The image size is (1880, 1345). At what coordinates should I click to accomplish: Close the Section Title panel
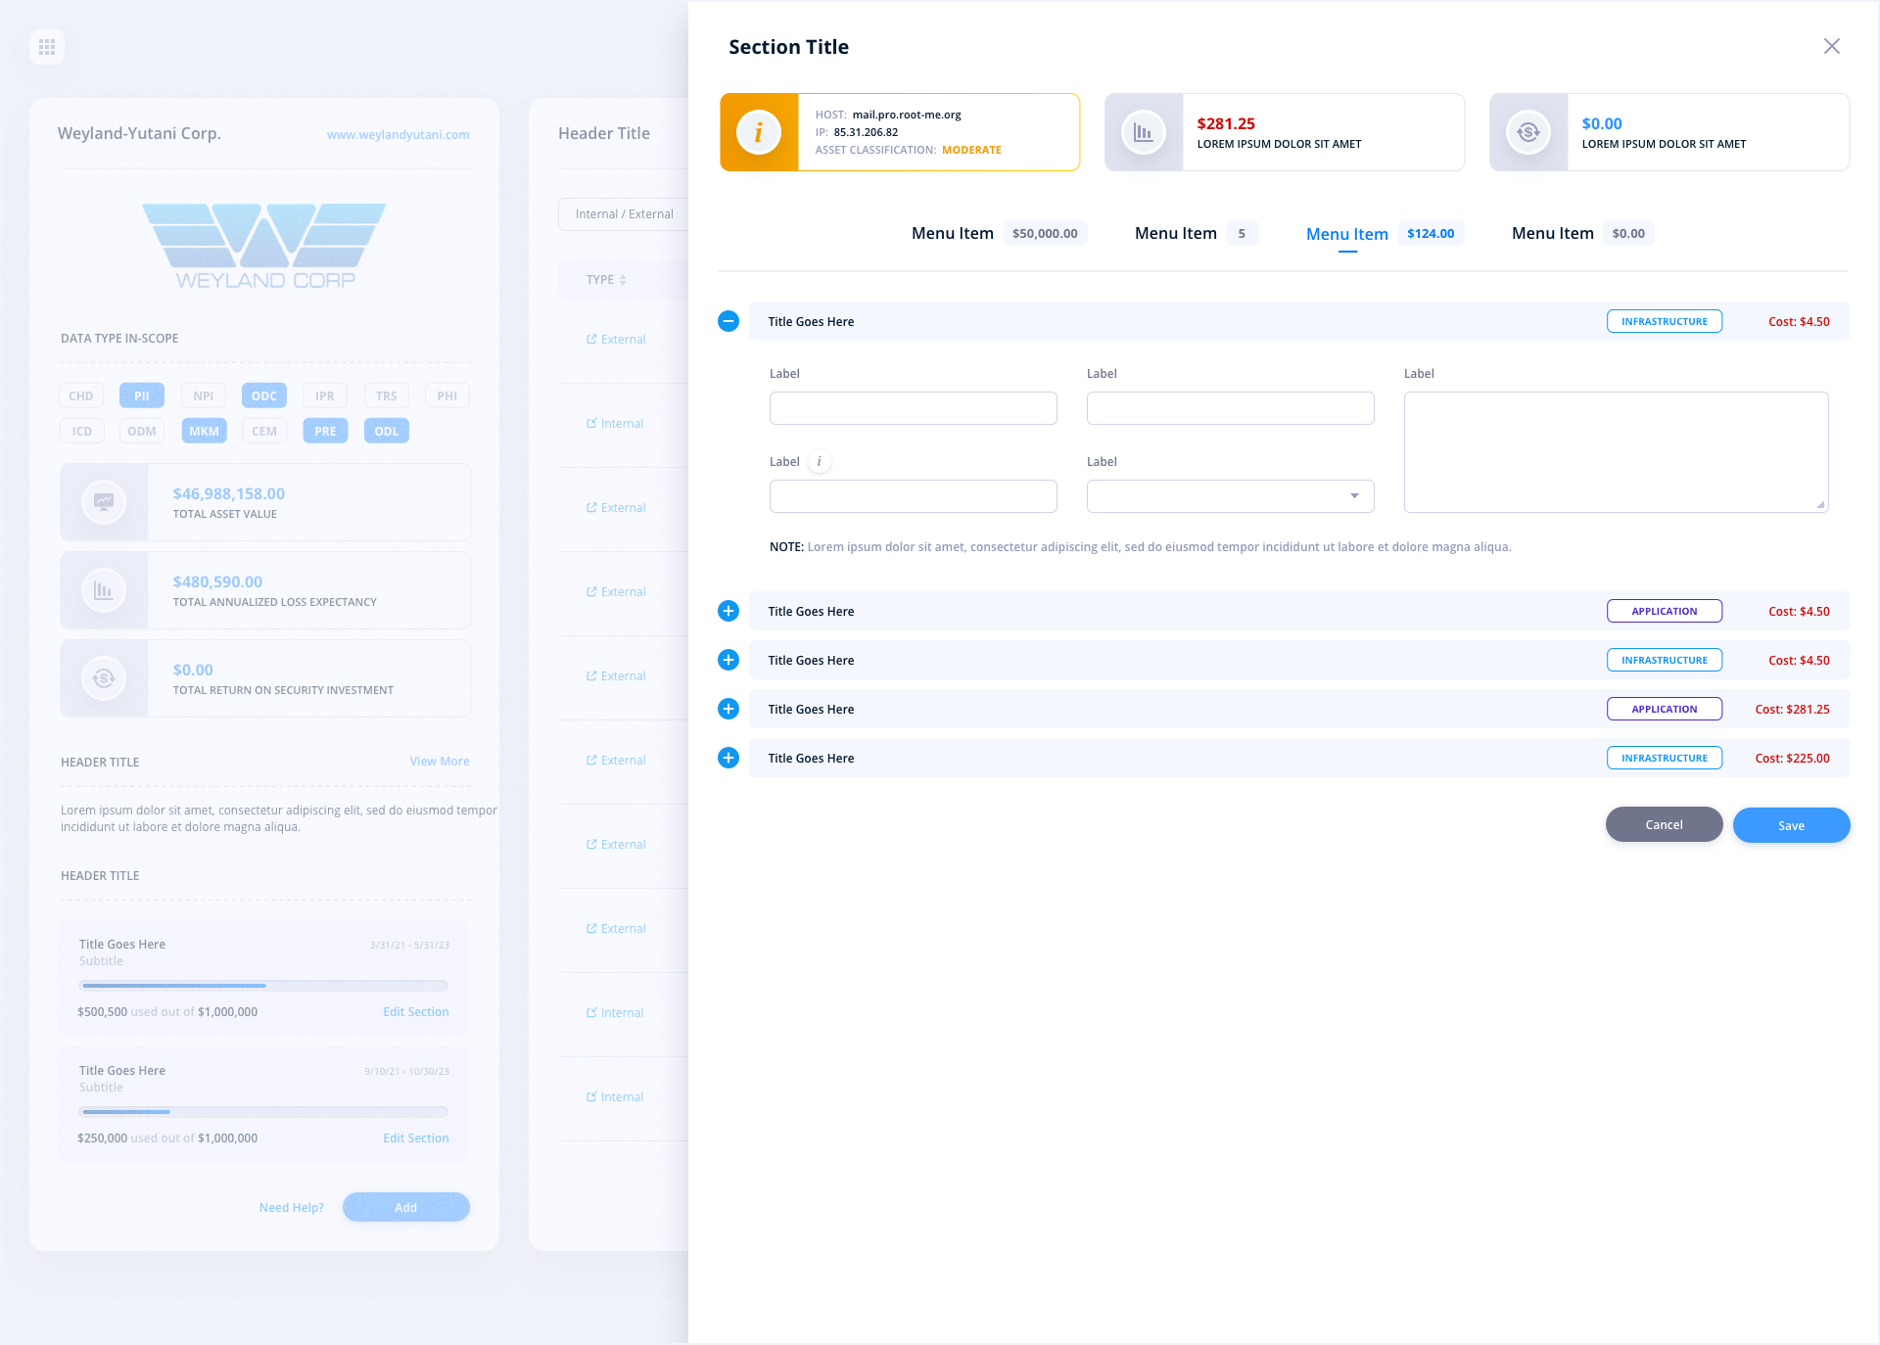coord(1831,47)
